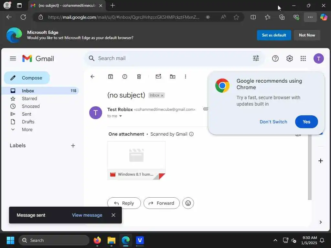The image size is (331, 248).
Task: Add emoji reaction to message
Action: pos(188,203)
